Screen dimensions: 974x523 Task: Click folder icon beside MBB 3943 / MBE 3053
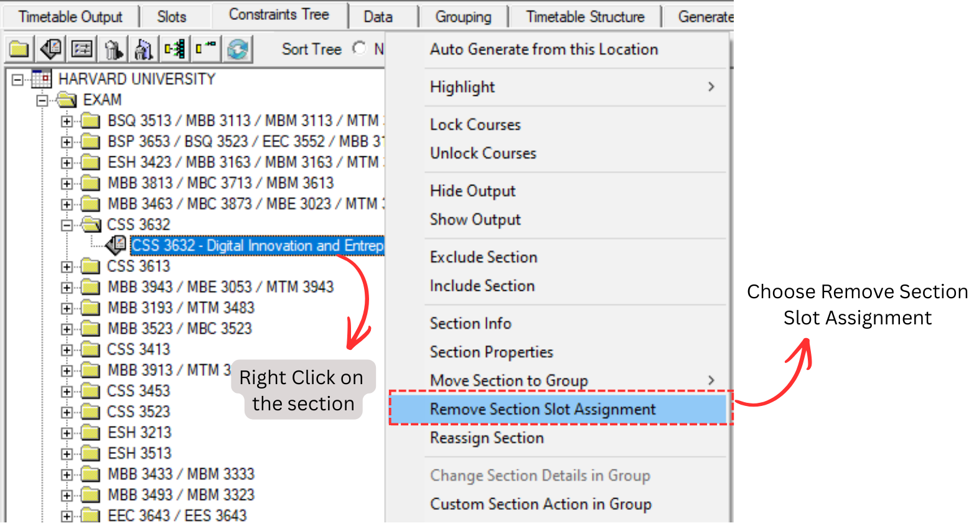point(91,287)
